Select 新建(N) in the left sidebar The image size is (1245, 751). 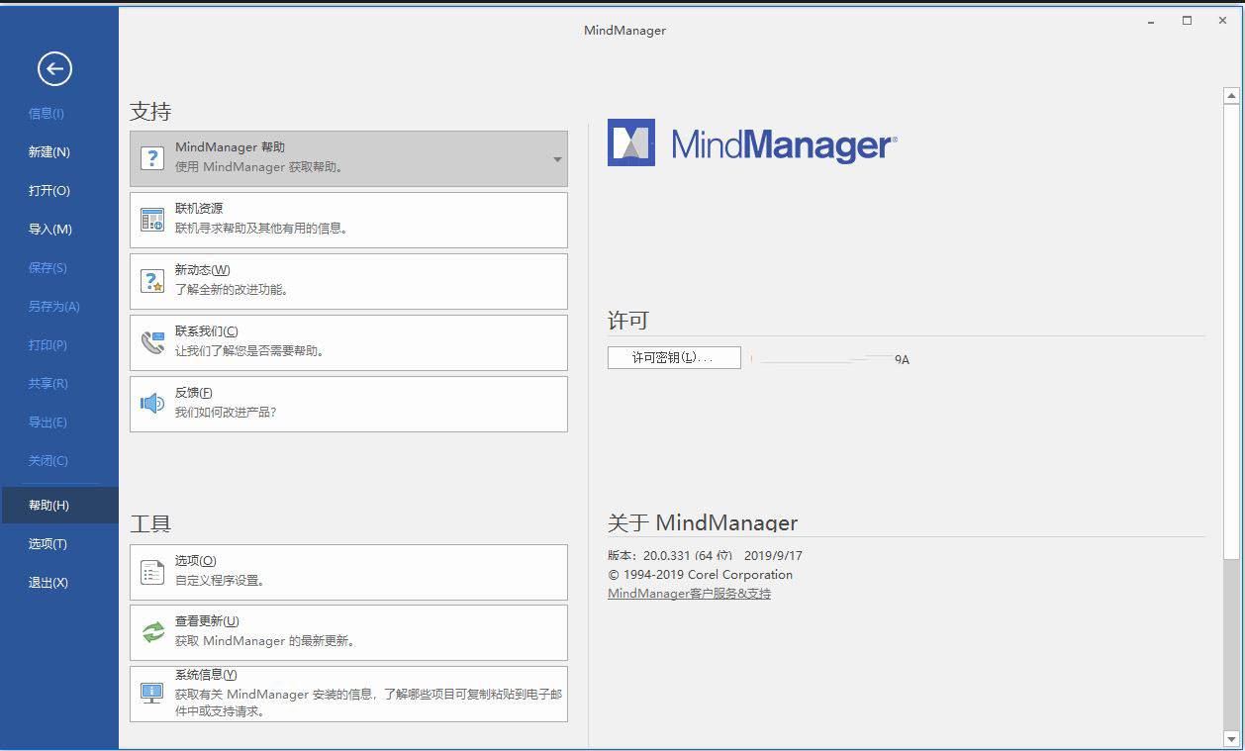coord(48,152)
